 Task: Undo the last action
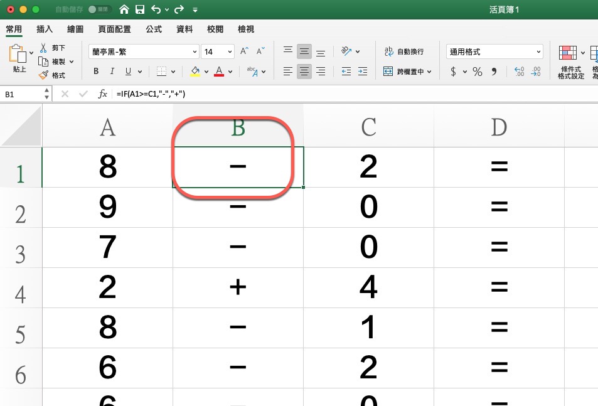click(x=157, y=9)
